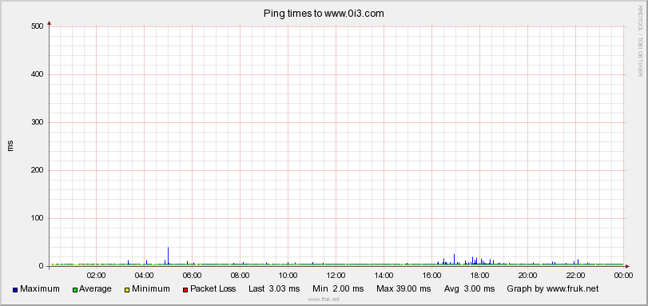Click the chart title Ping times to www.0i3.com

coord(324,14)
